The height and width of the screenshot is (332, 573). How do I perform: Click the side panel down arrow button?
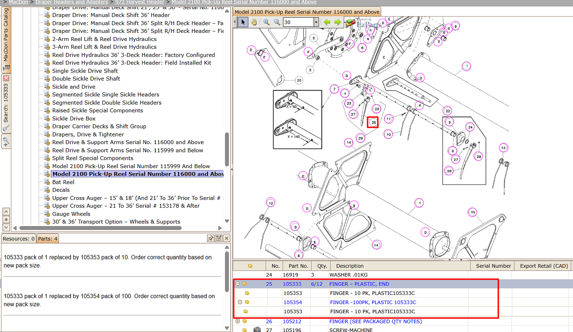click(x=6, y=227)
